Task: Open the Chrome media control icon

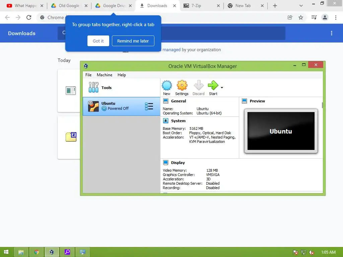Action: click(314, 17)
